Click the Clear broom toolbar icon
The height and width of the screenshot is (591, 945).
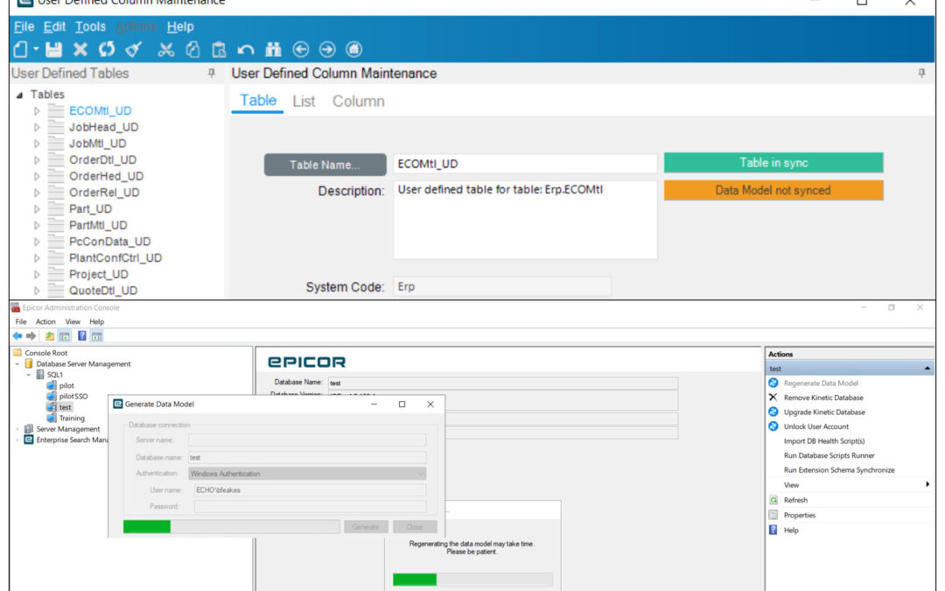(x=133, y=49)
